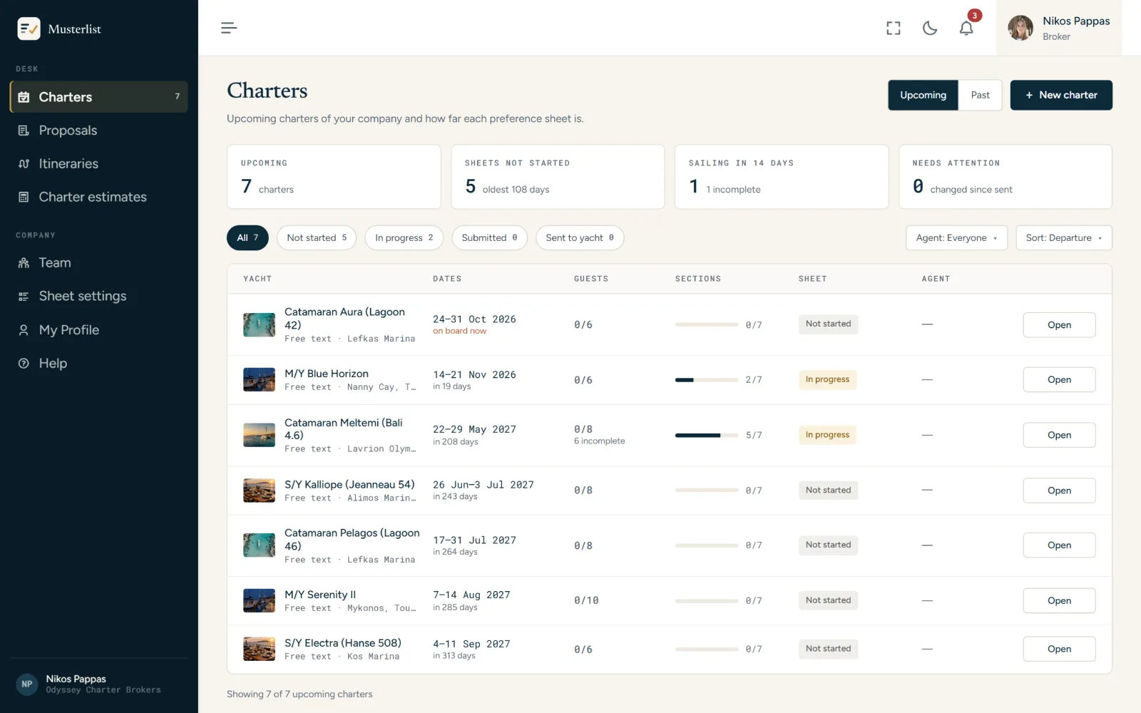Open the Catamaran Aura charter
The width and height of the screenshot is (1141, 713).
1059,325
